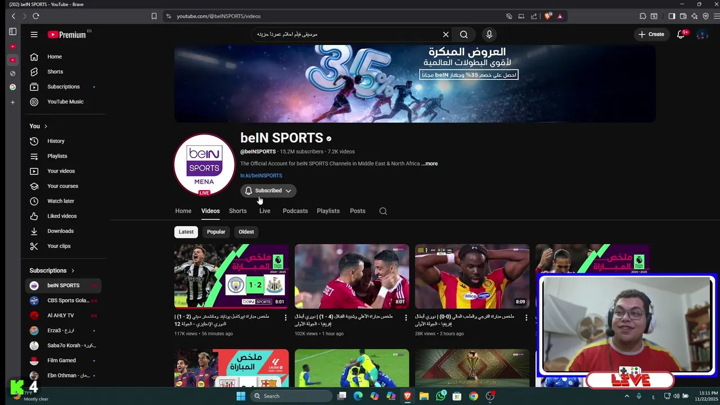Click the share page icon in the address bar
The width and height of the screenshot is (720, 405).
[534, 16]
